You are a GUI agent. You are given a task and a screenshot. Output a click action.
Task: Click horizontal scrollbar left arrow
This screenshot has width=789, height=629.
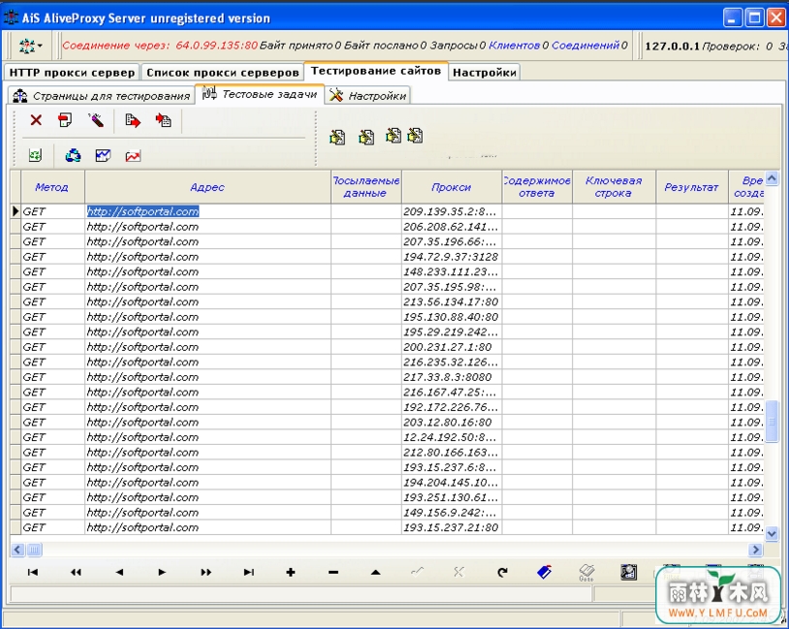[17, 550]
